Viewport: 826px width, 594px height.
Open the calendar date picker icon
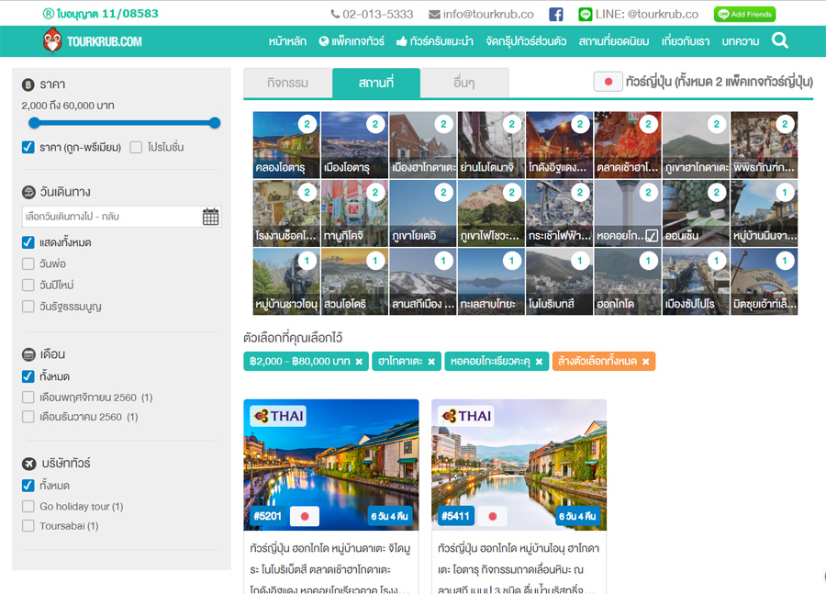point(211,217)
